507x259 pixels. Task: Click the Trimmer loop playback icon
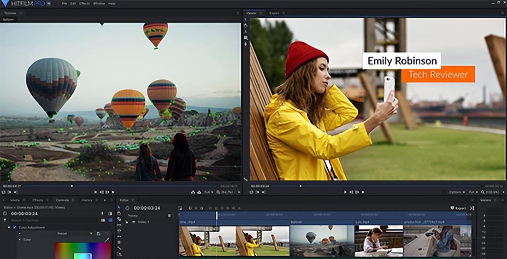[3, 192]
